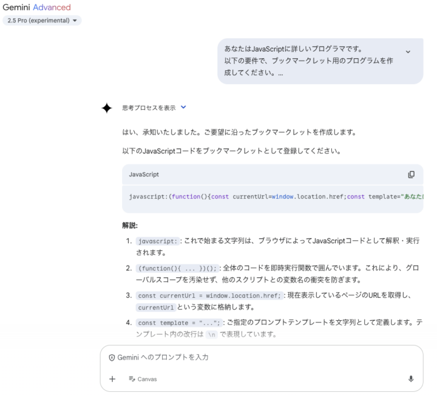
Task: Click the inline code '(function(){ ... })();'
Action: coord(177,269)
